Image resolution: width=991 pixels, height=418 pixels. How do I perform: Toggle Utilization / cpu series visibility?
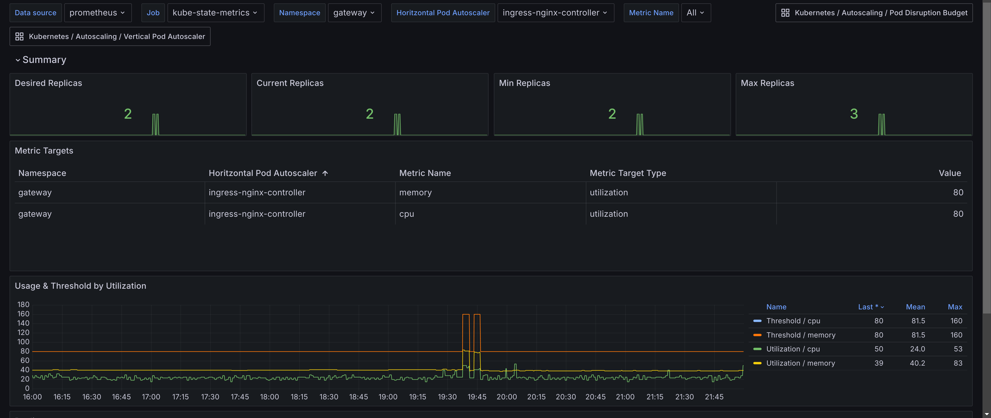pyautogui.click(x=793, y=349)
